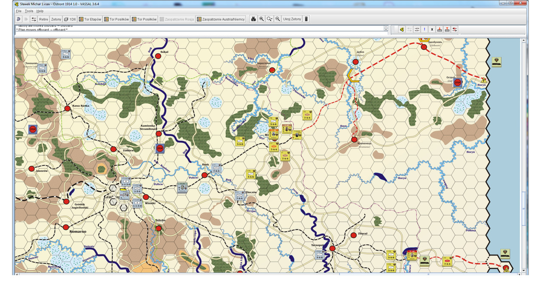Select the blue counter at Złoczów
This screenshot has width=550, height=301.
[240, 196]
